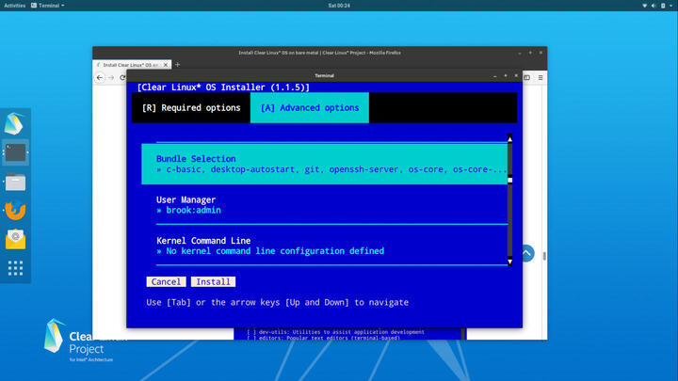Open the mail client in dock
This screenshot has height=381, width=678.
point(16,239)
